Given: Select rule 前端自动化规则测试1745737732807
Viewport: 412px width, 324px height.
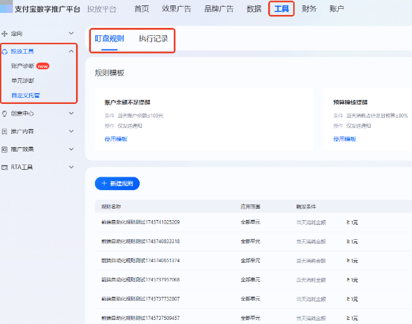Looking at the screenshot, I should [141, 299].
